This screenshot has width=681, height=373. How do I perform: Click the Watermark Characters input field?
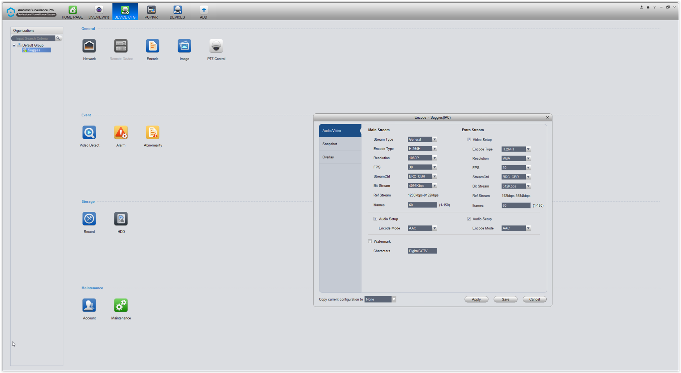[x=422, y=251]
